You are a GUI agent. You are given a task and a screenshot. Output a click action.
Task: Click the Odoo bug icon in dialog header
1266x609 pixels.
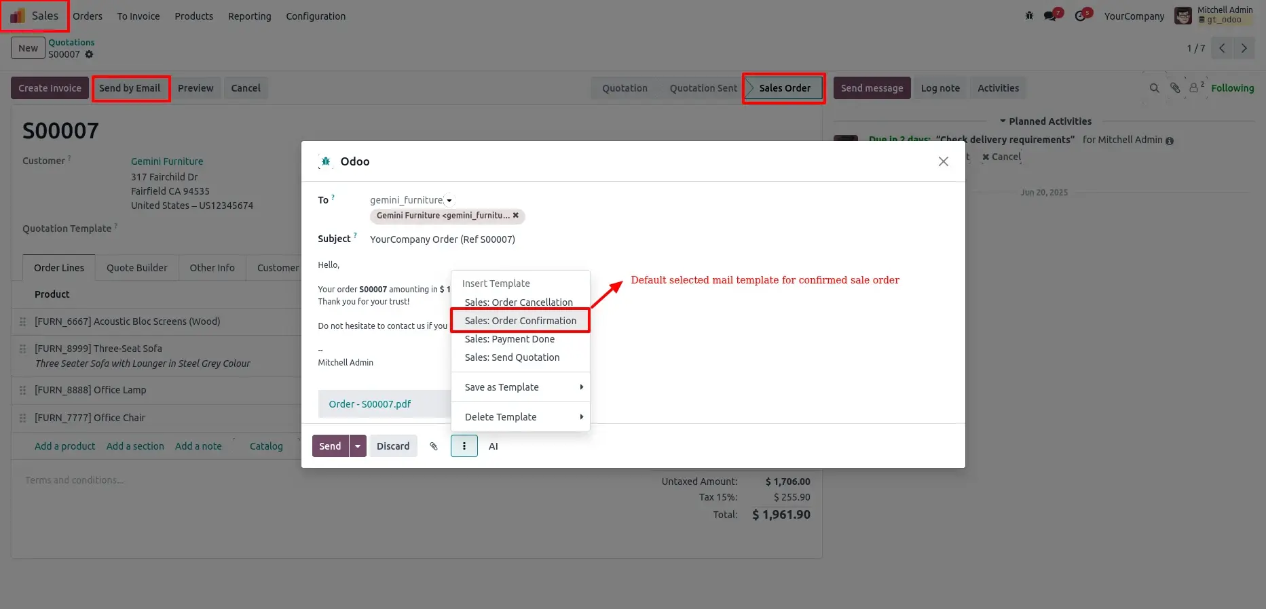[326, 161]
